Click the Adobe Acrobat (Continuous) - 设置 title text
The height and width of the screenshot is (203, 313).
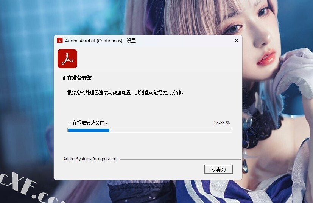(100, 41)
